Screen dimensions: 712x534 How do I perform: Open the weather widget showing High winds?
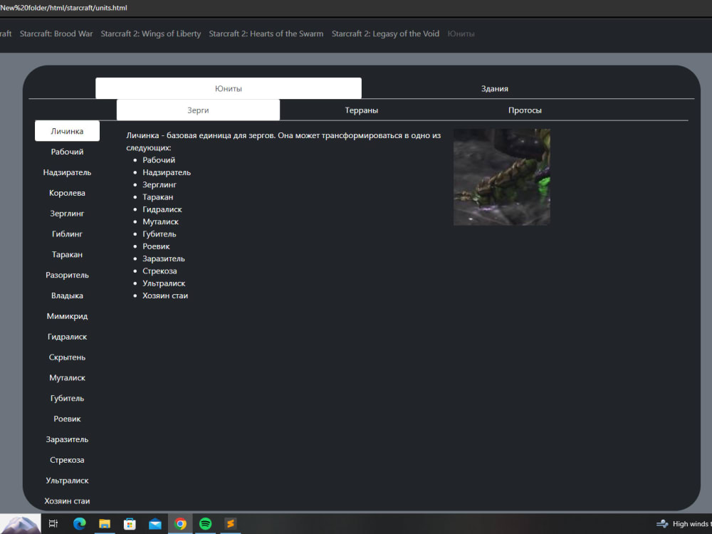[684, 523]
